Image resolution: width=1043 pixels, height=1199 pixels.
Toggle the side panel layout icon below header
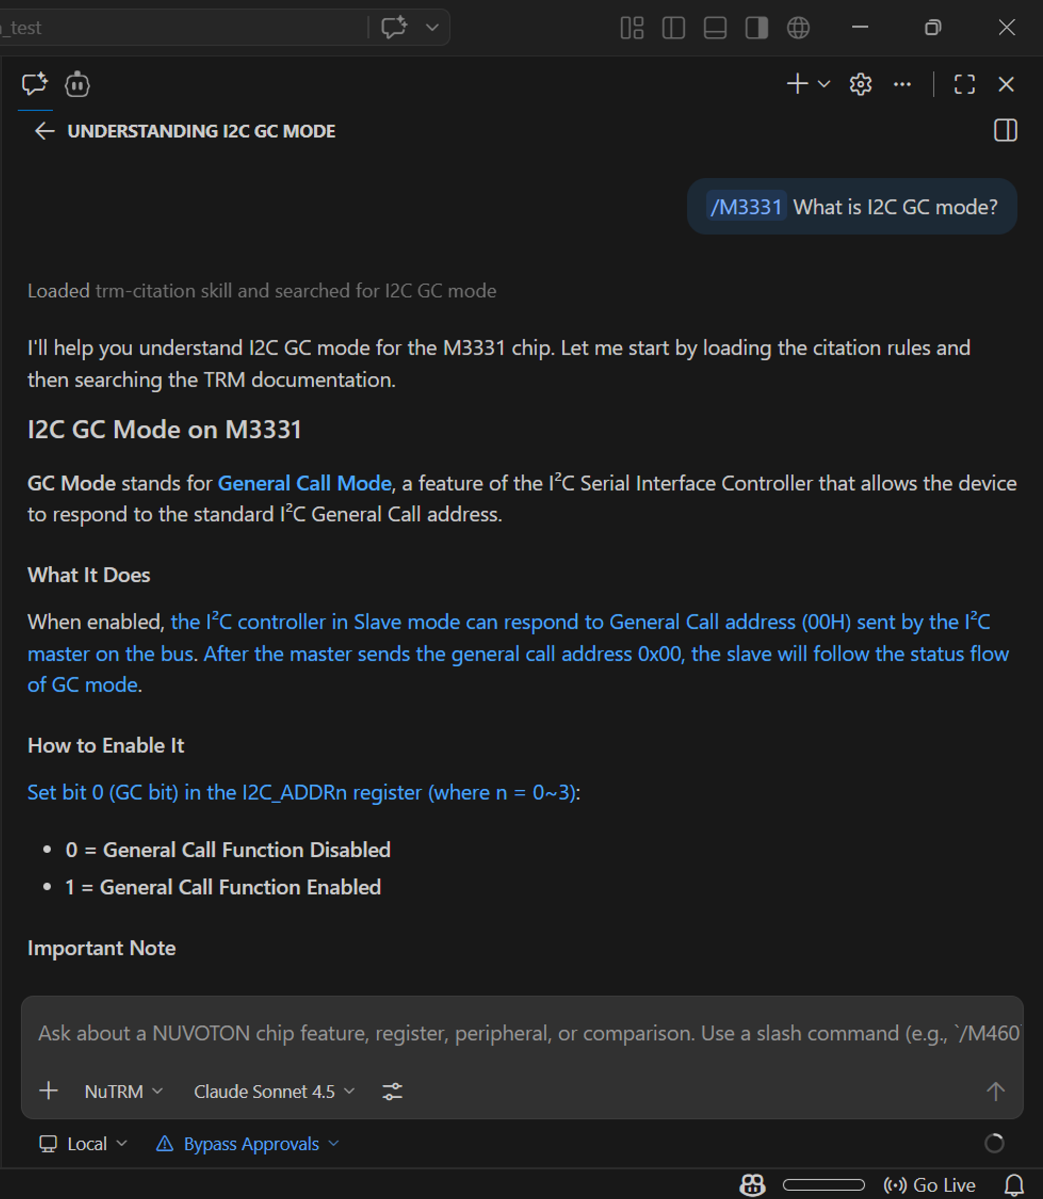click(1005, 130)
